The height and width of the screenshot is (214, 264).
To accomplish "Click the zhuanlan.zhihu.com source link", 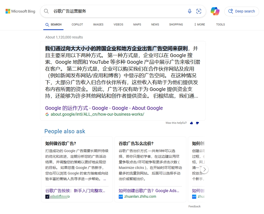I will (x=140, y=196).
